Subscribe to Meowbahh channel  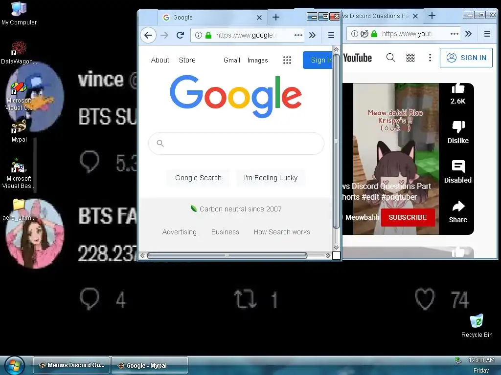(408, 217)
